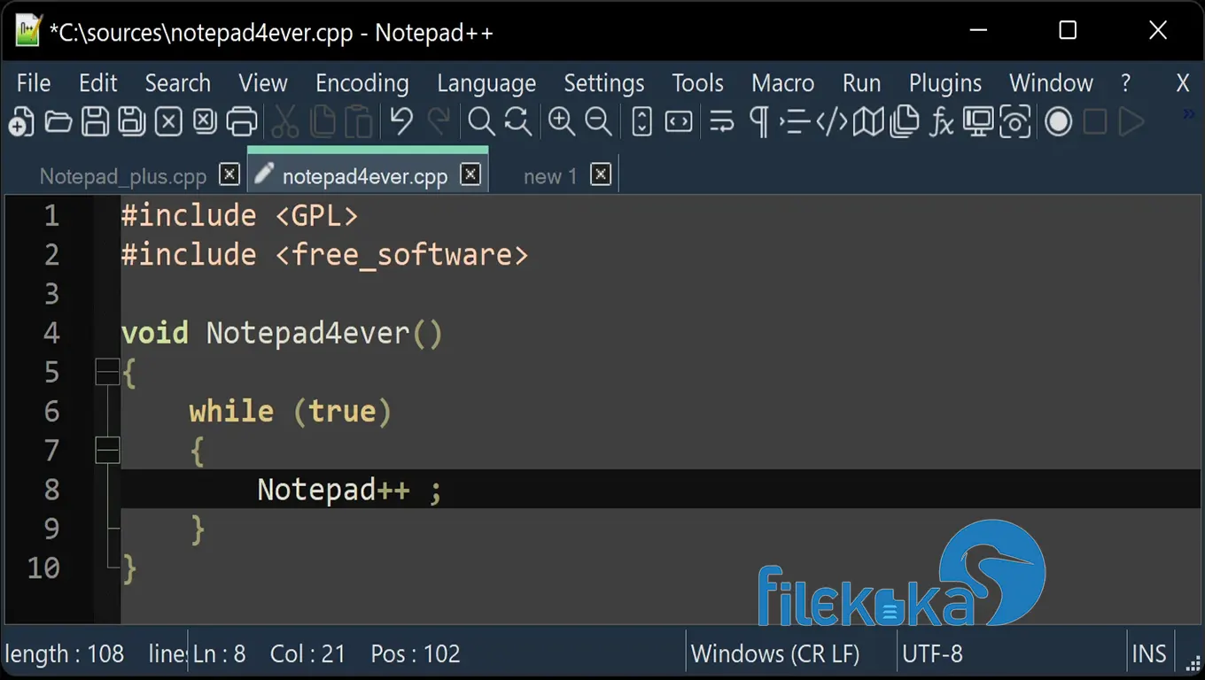The height and width of the screenshot is (680, 1205).
Task: Click the Notepad++ title bar icon
Action: [x=28, y=32]
